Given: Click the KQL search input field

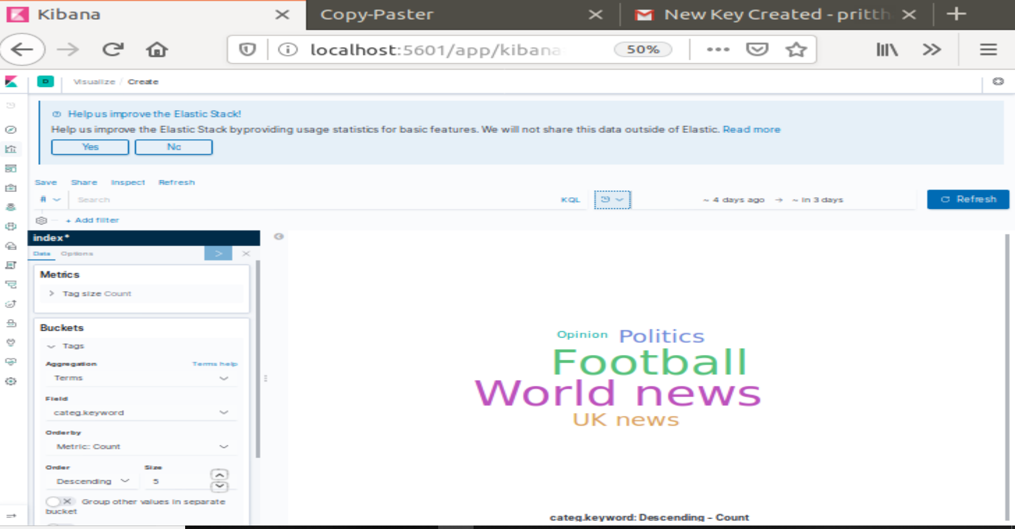Looking at the screenshot, I should (313, 200).
